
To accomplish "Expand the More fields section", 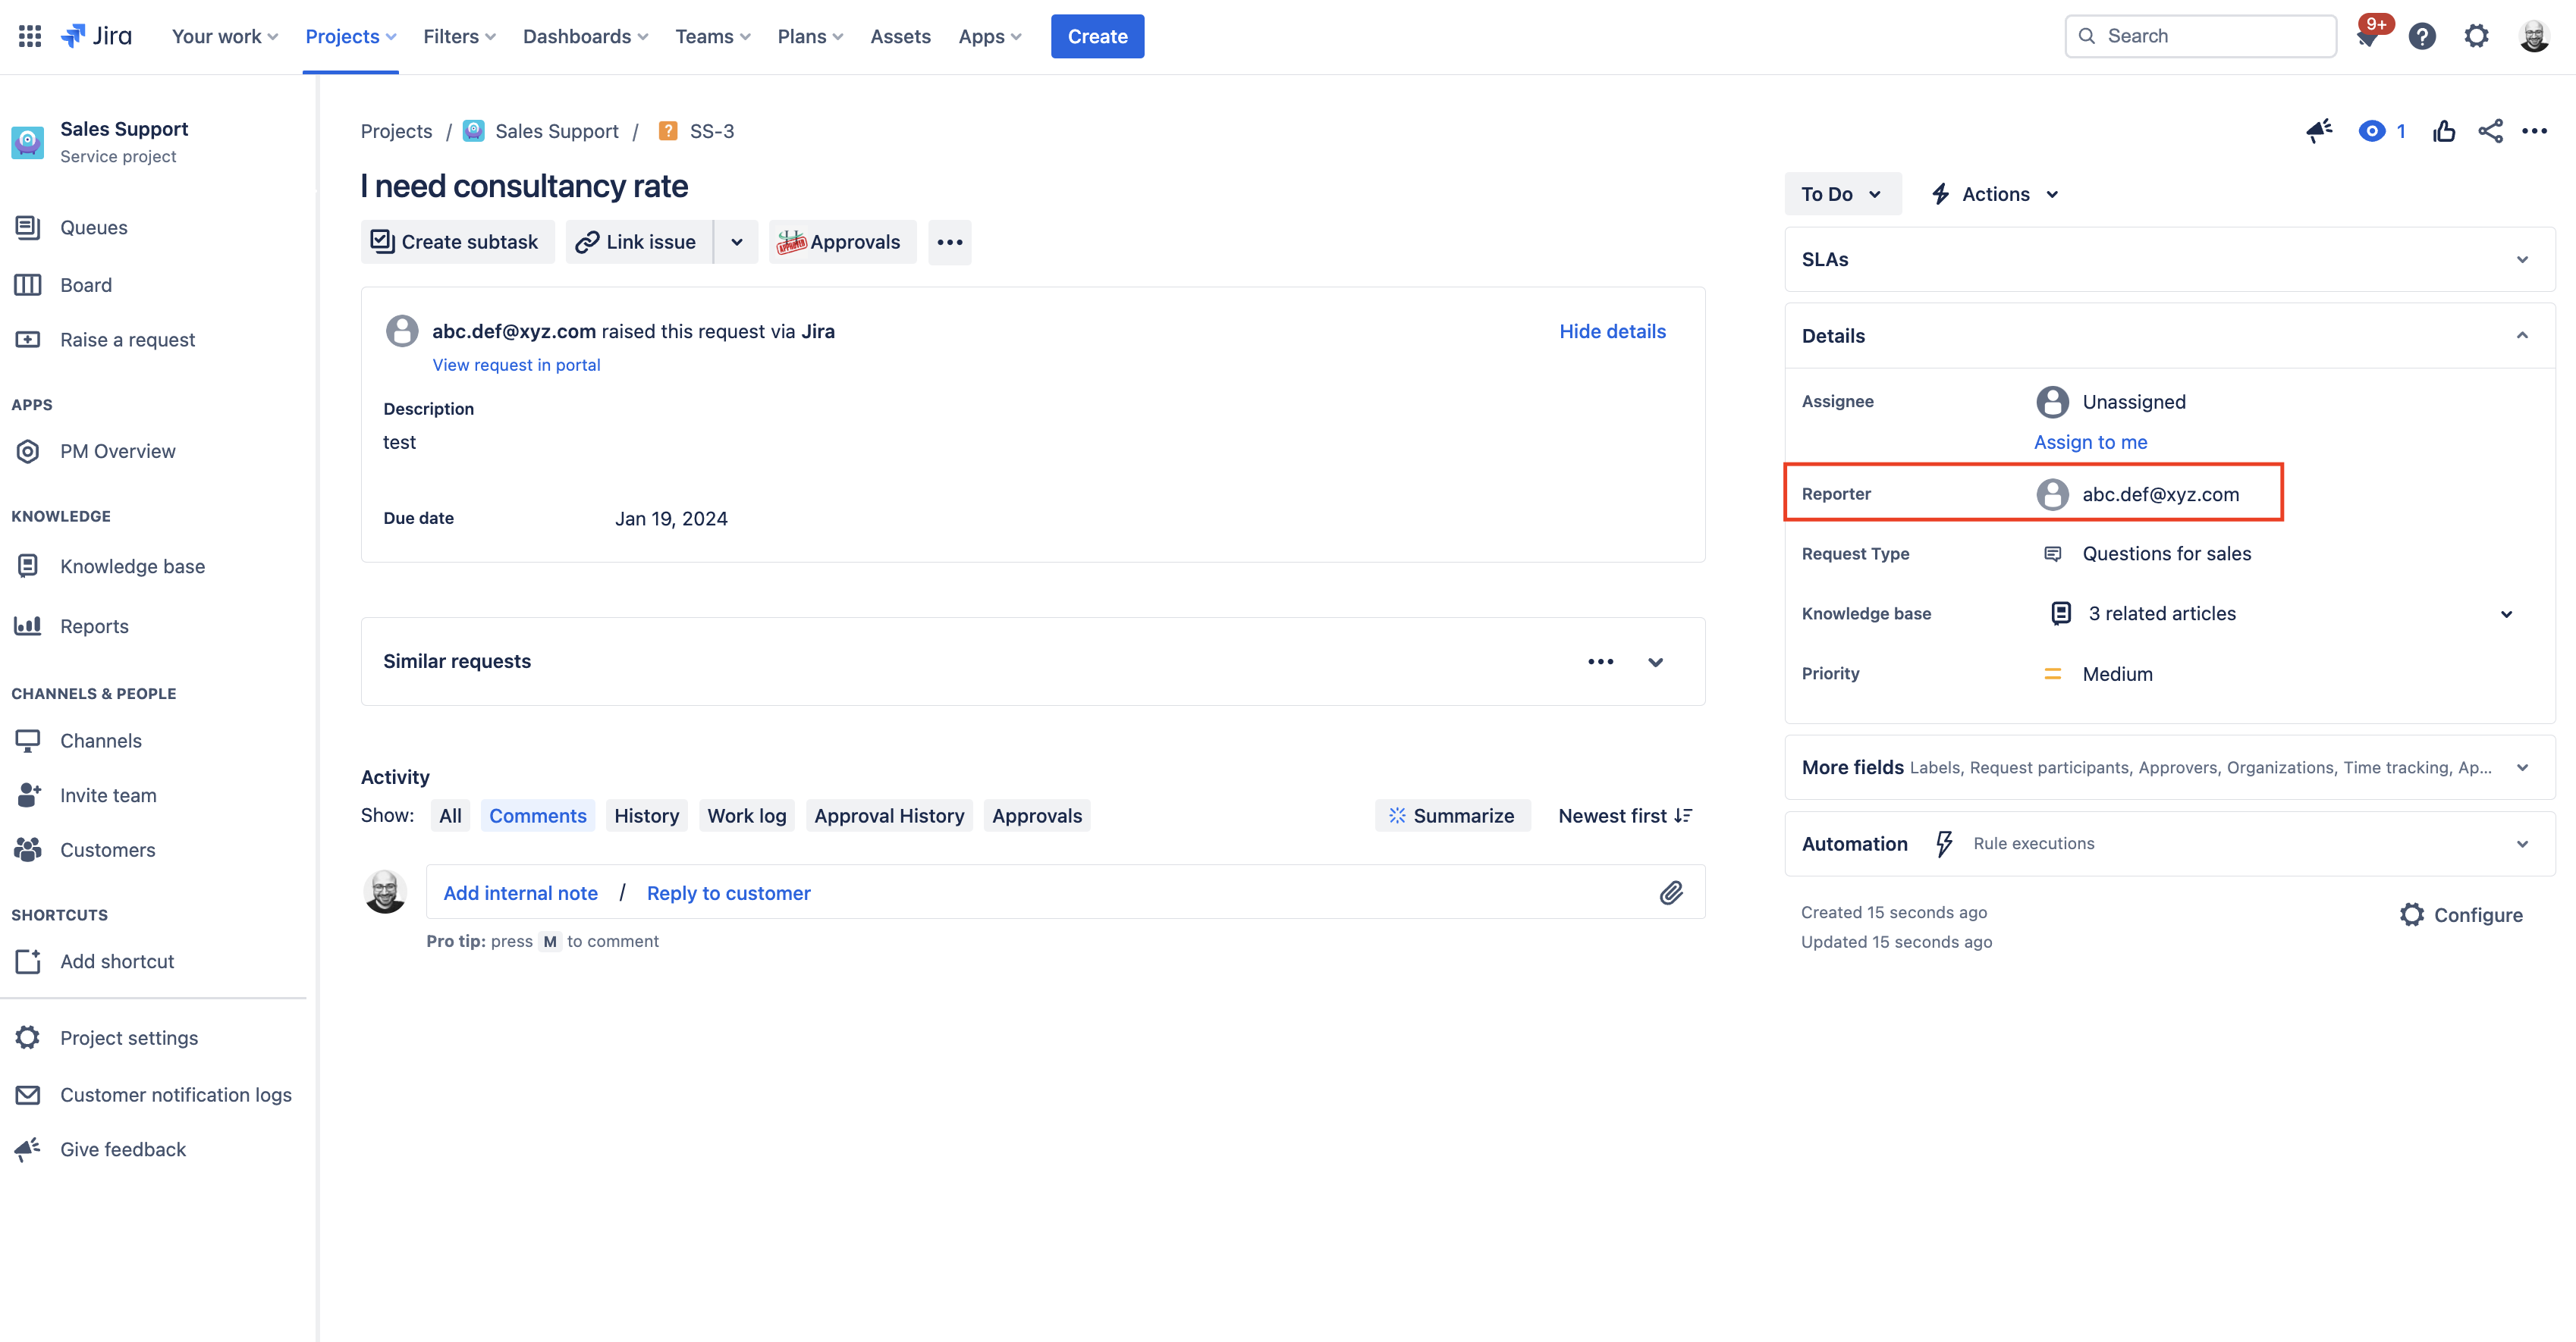I will tap(2522, 767).
